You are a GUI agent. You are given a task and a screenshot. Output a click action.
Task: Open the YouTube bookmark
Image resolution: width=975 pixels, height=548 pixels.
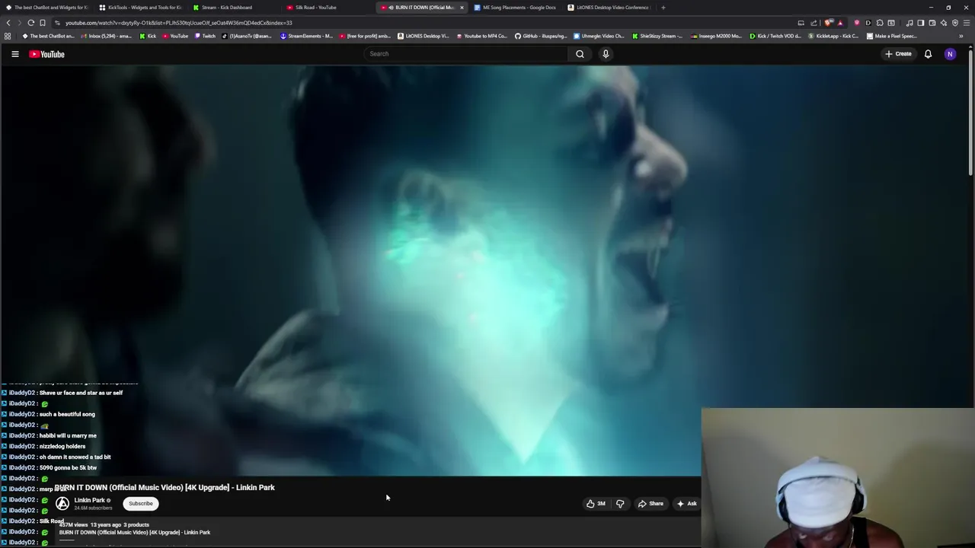174,36
